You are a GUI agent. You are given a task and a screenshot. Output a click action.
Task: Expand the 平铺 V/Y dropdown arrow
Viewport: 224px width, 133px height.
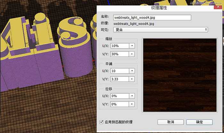click(x=132, y=79)
